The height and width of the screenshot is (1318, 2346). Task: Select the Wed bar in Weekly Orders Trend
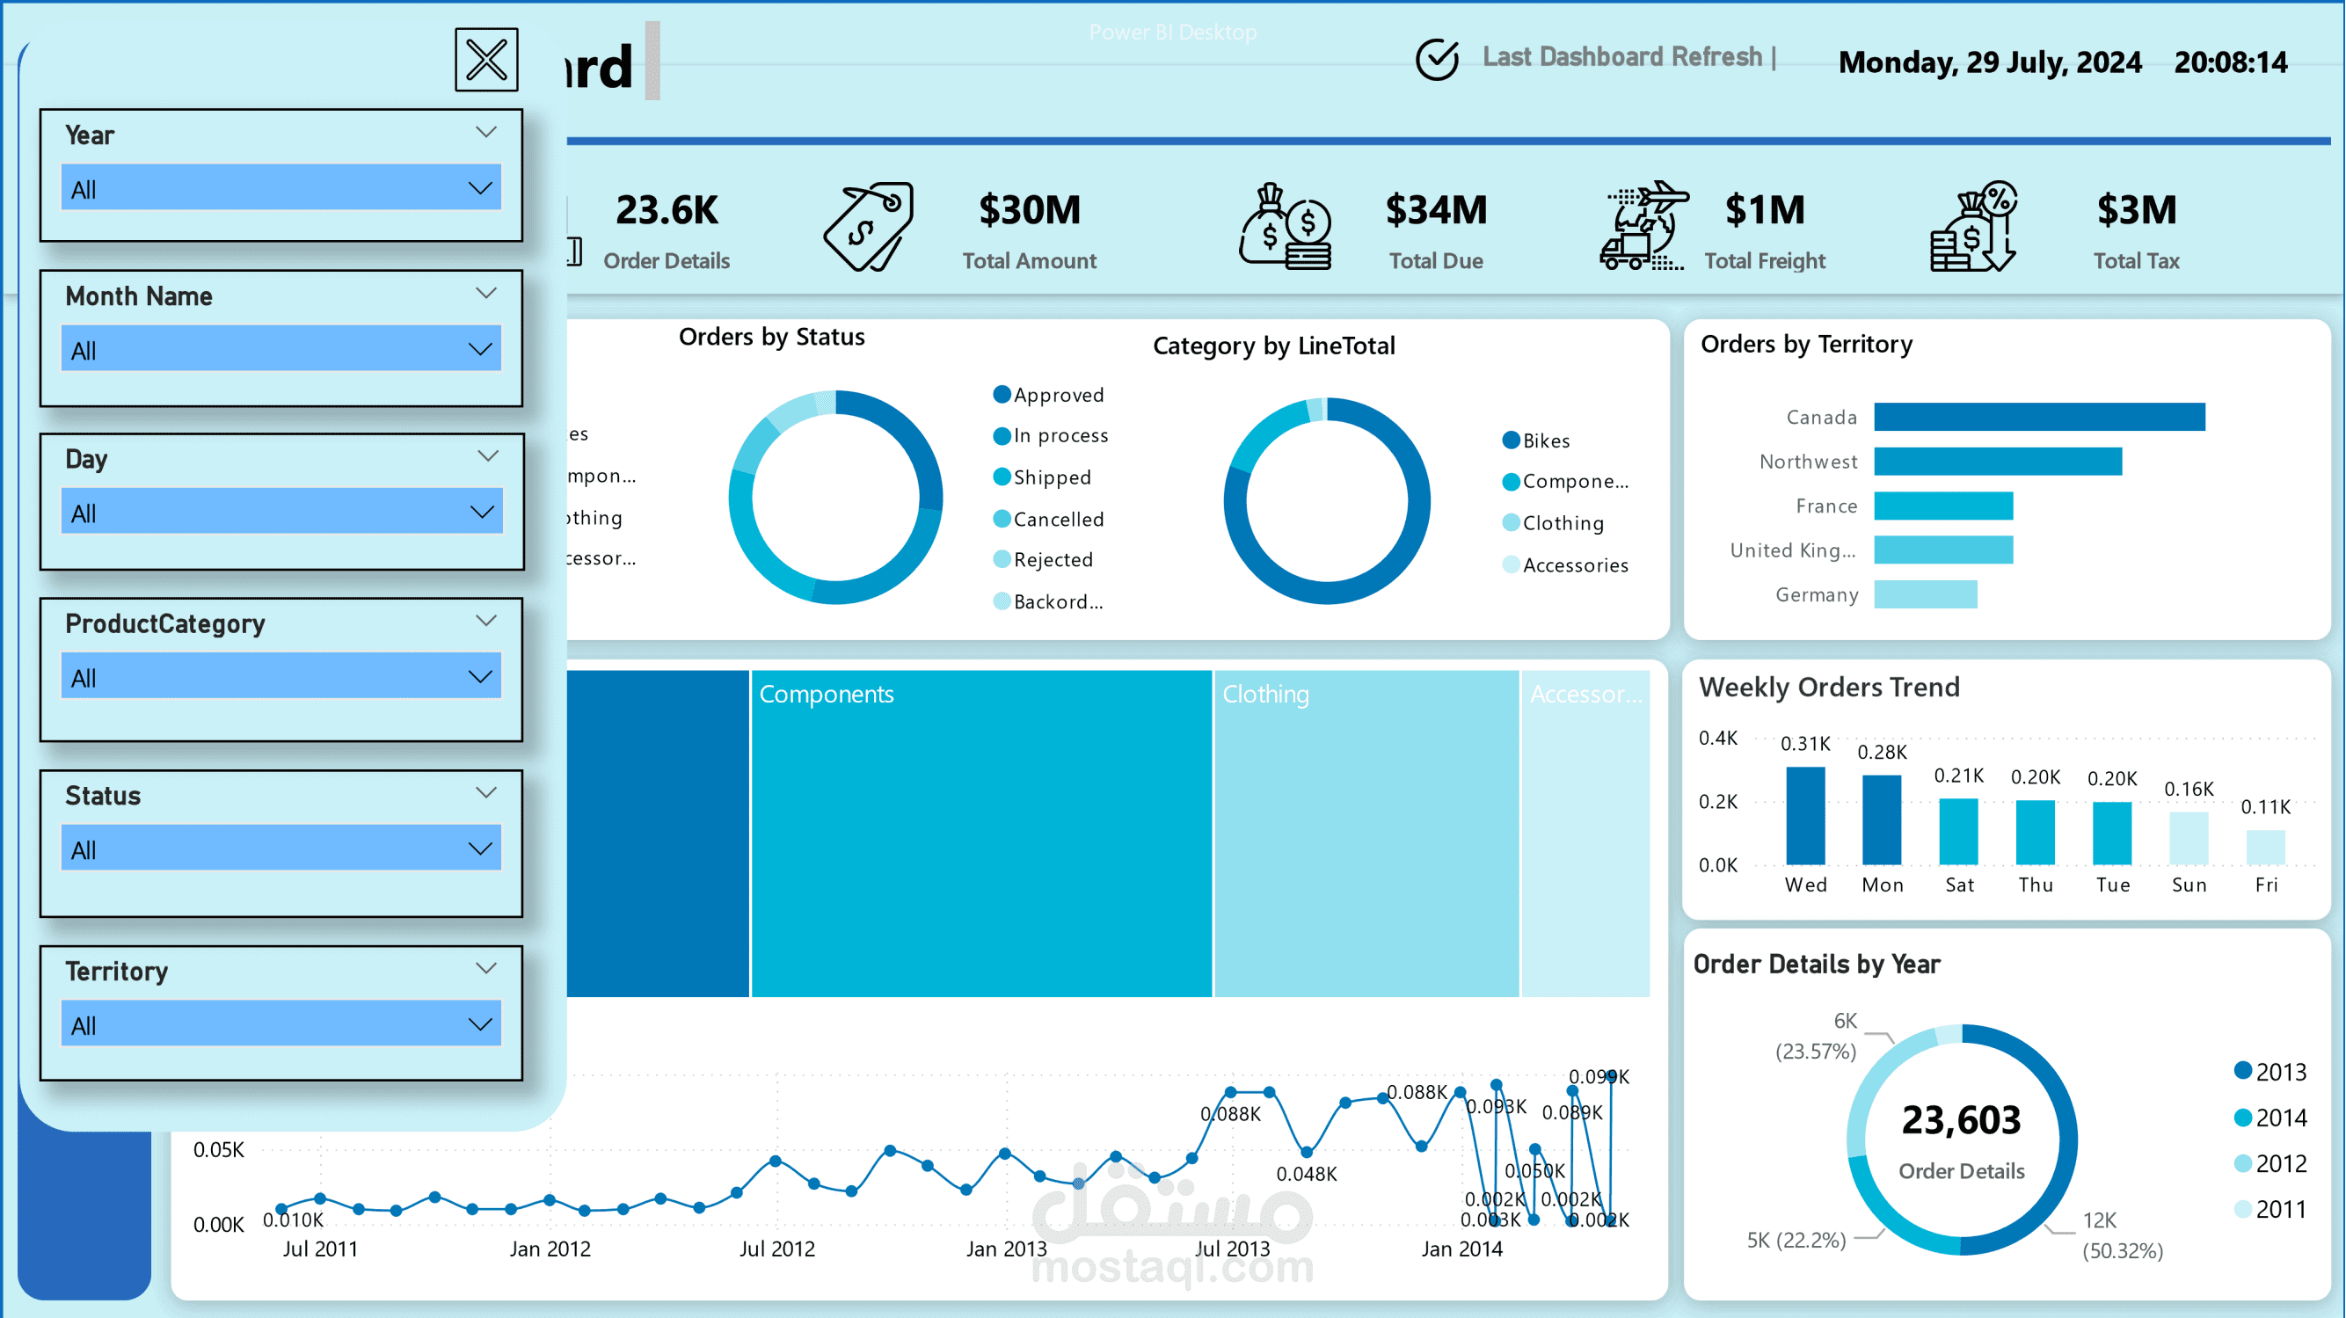(1805, 815)
